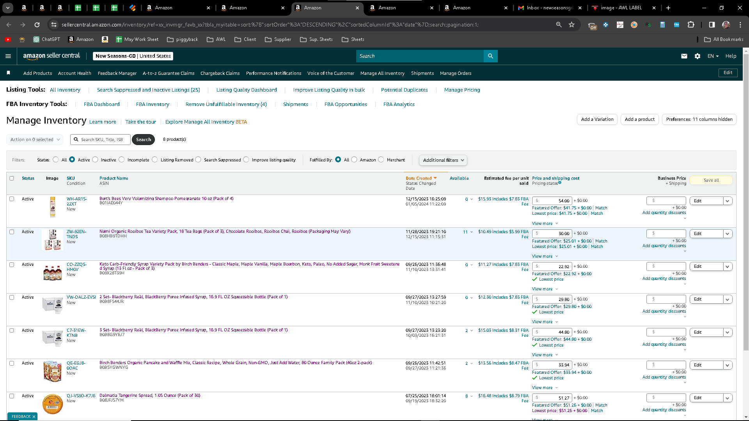Switch to image - AWL LABEL tab
Screen dimensions: 749x421
[x=623, y=8]
